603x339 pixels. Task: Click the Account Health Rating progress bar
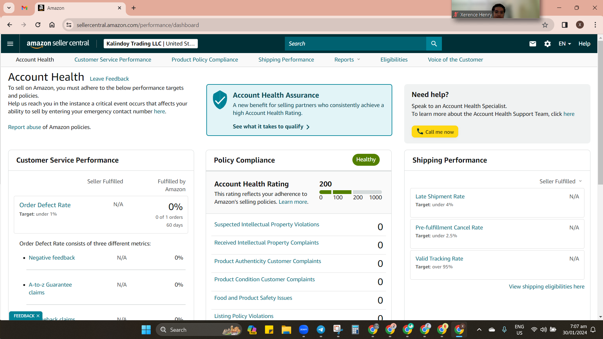350,192
